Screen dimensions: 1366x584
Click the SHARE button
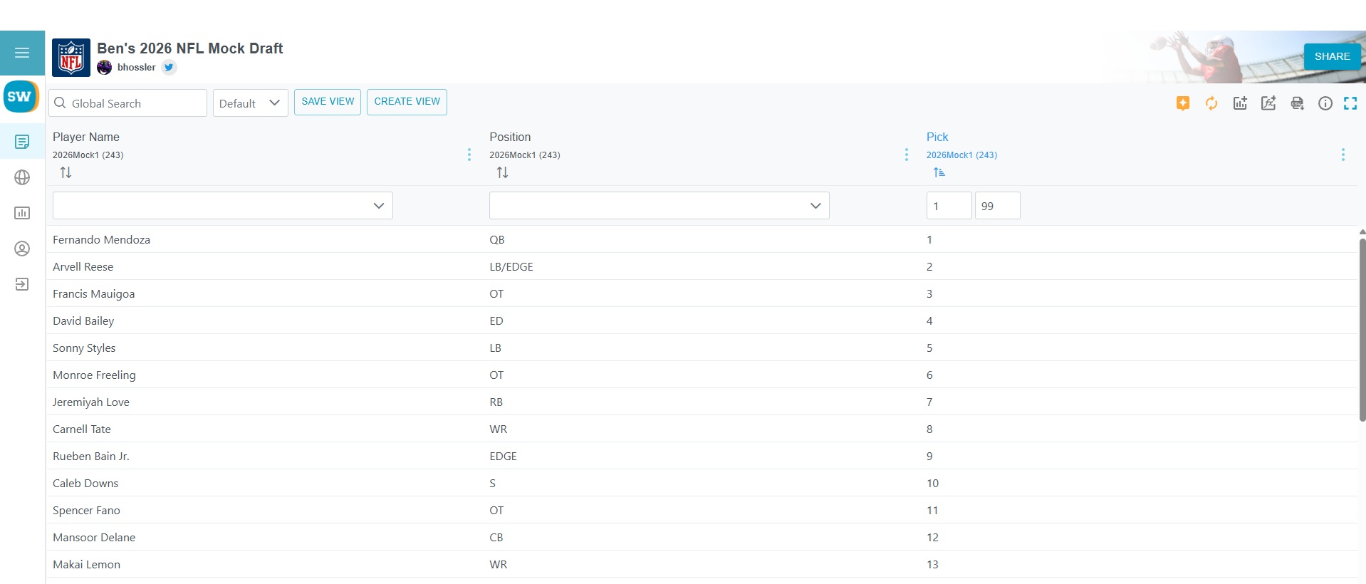[1332, 56]
